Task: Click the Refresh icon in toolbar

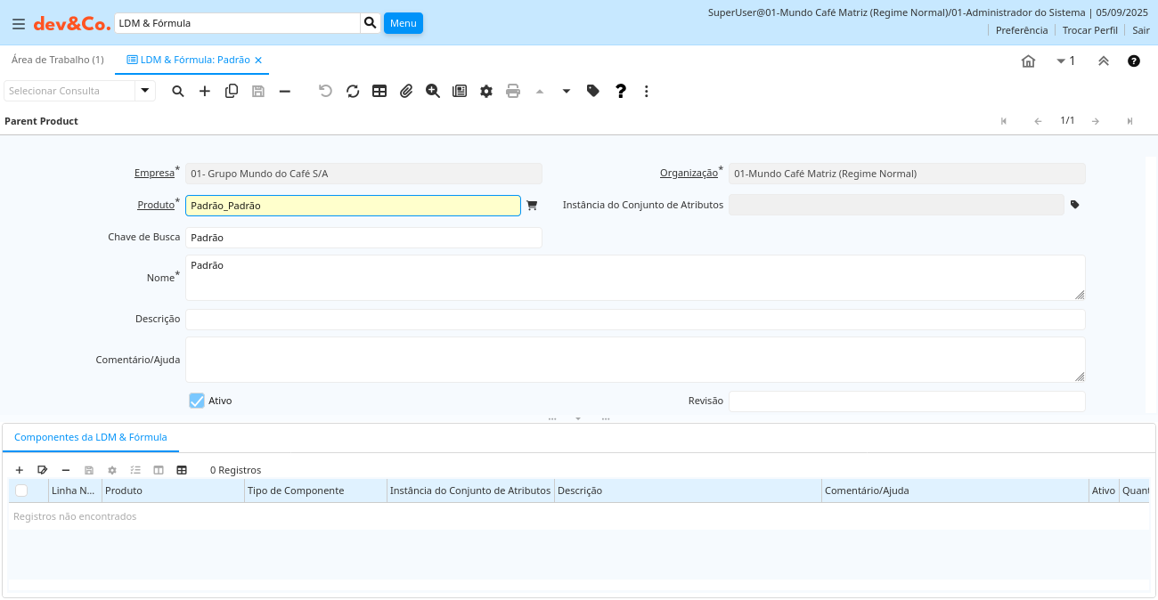Action: (x=353, y=91)
